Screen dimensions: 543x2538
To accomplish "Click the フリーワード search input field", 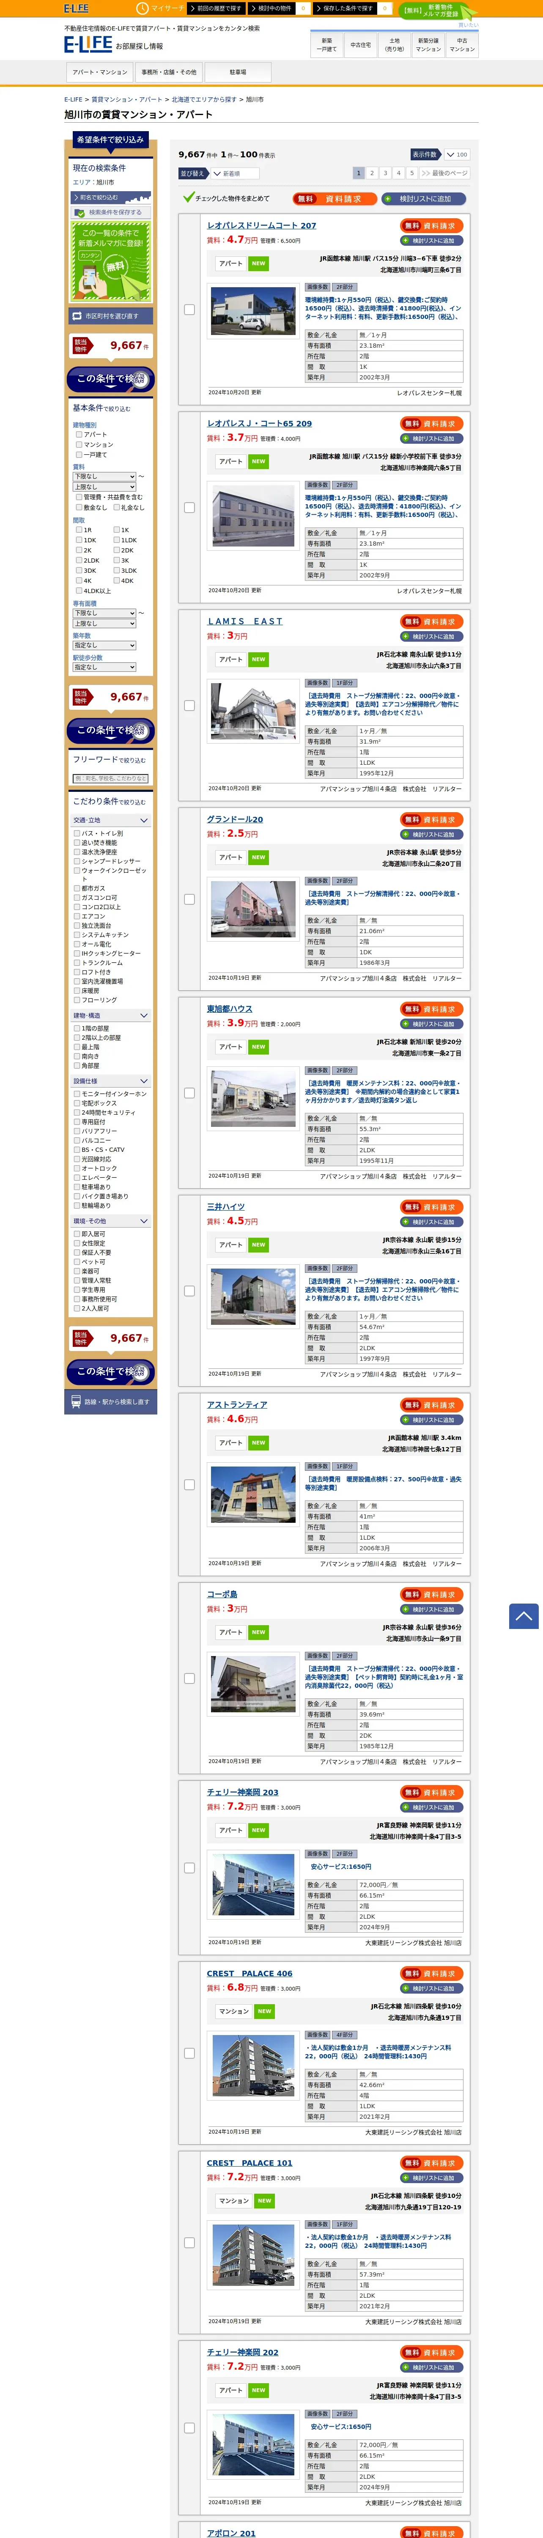I will [110, 778].
